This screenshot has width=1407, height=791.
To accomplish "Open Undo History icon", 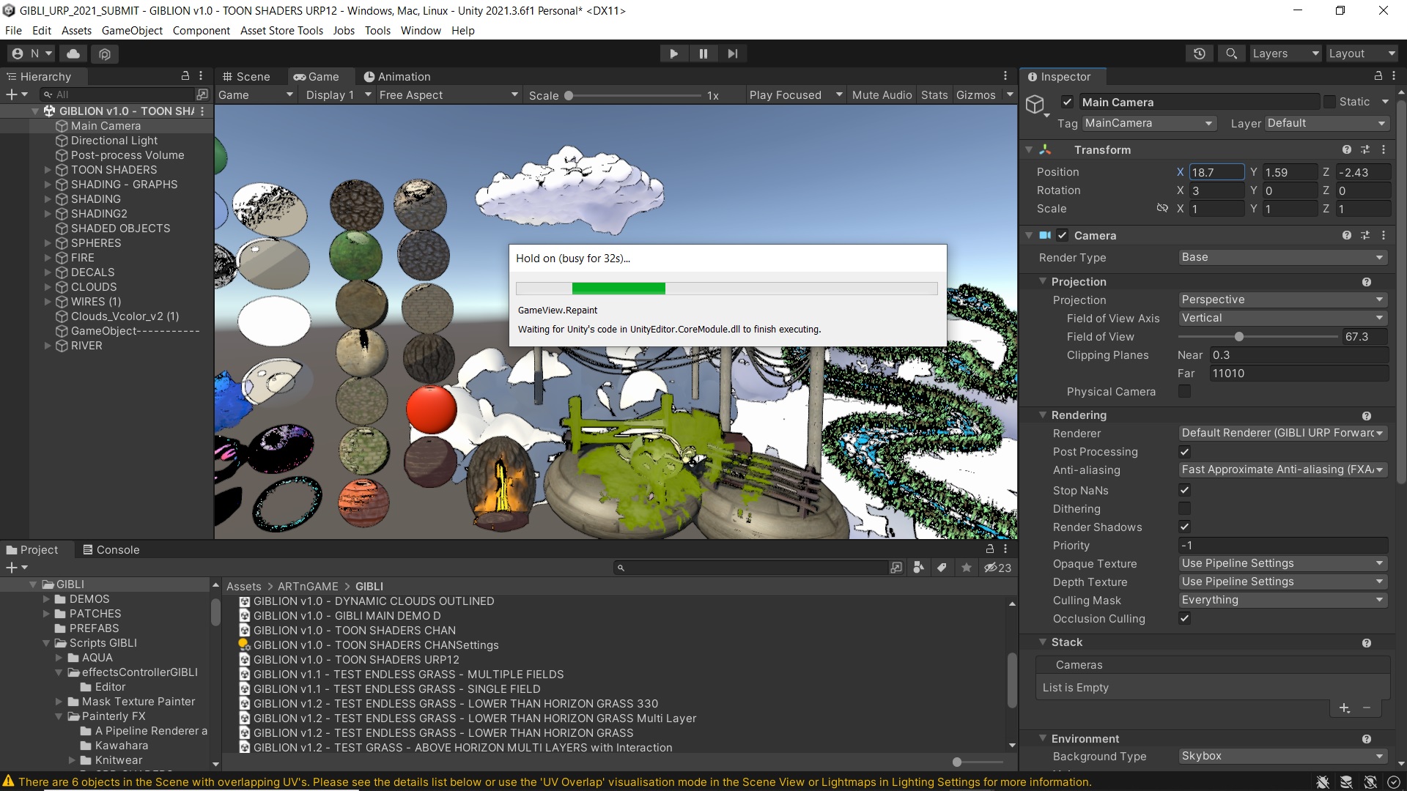I will [1200, 53].
